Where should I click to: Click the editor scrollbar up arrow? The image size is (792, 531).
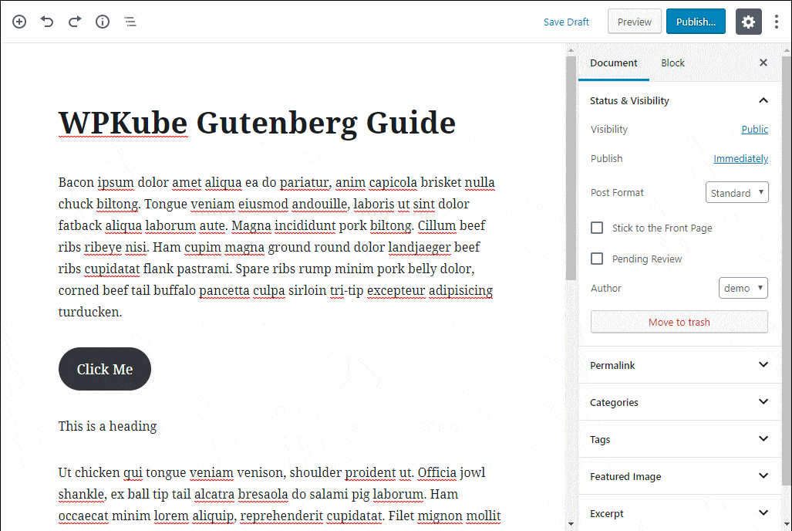[x=571, y=50]
